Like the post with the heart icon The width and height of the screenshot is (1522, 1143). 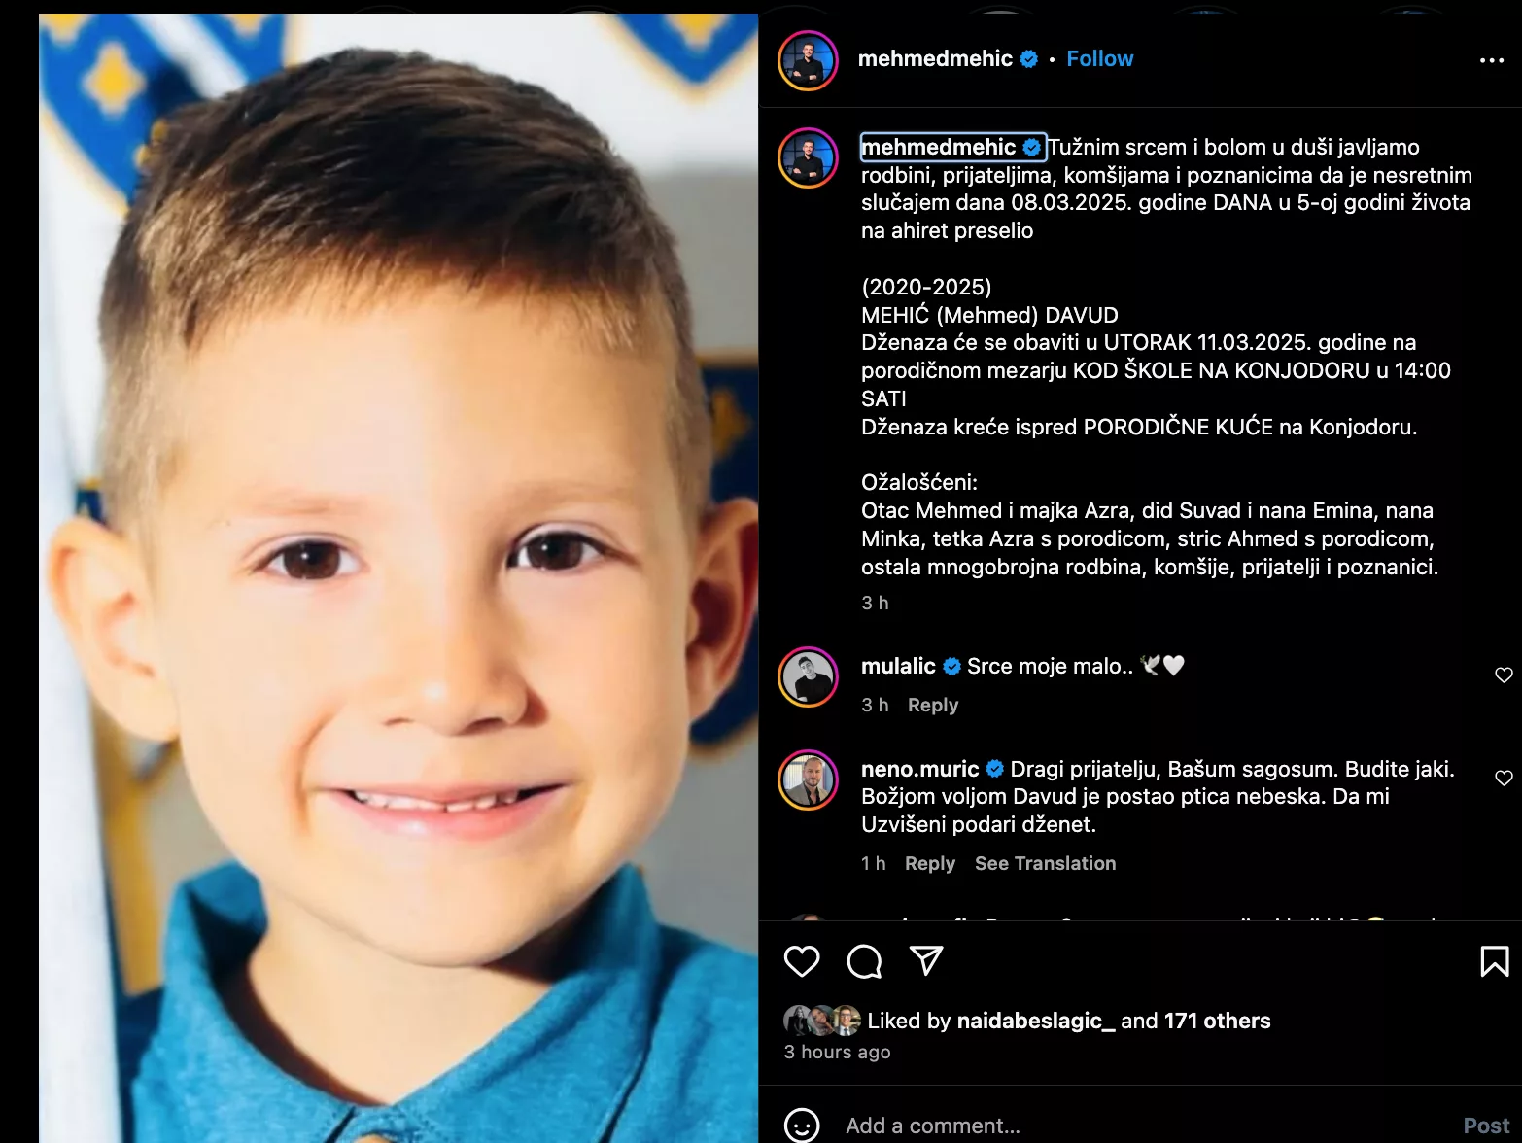click(x=802, y=961)
